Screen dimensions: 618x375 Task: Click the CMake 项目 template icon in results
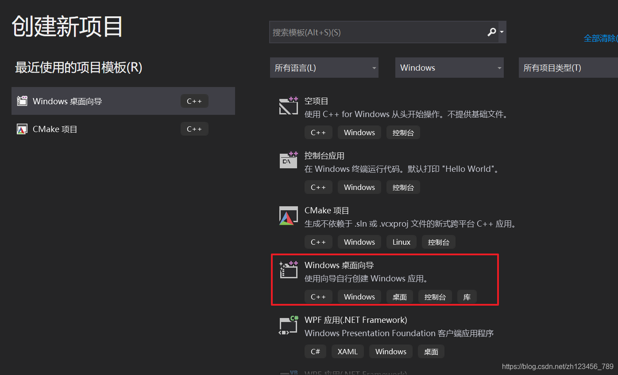289,216
